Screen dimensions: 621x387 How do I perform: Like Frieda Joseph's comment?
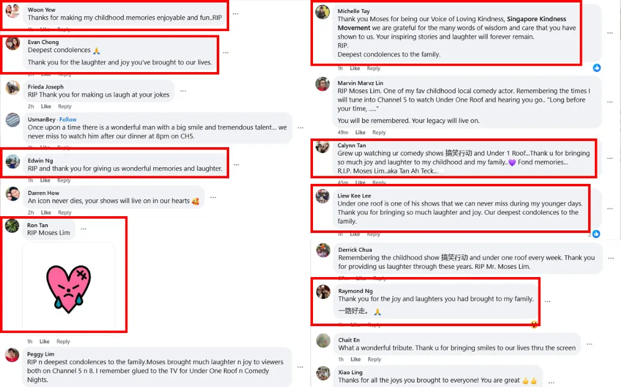(46, 106)
